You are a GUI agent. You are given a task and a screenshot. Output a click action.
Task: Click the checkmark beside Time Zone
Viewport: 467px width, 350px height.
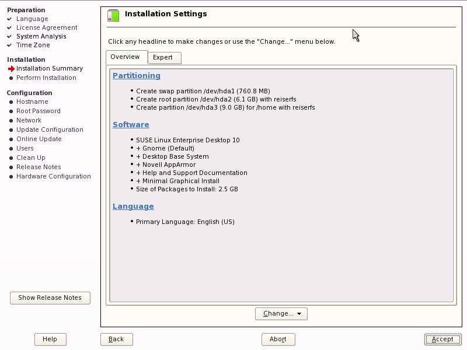[x=9, y=45]
